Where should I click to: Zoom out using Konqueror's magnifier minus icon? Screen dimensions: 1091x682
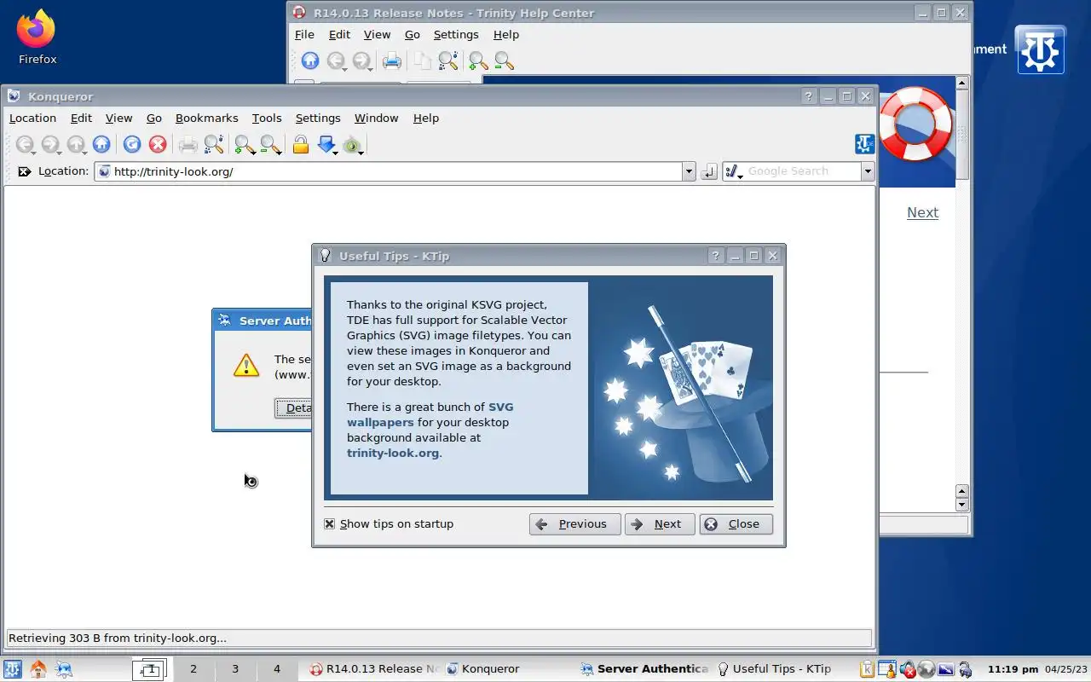(270, 144)
